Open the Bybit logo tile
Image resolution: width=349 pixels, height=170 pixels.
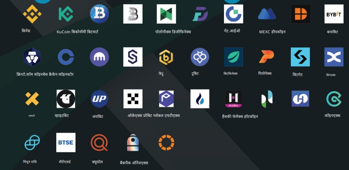[334, 14]
